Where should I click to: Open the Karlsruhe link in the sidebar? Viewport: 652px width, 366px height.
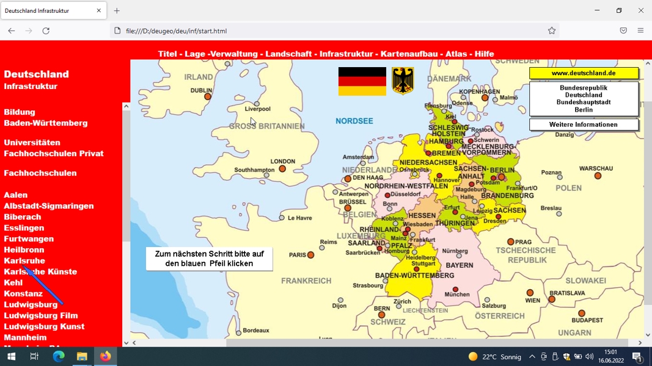pyautogui.click(x=24, y=260)
